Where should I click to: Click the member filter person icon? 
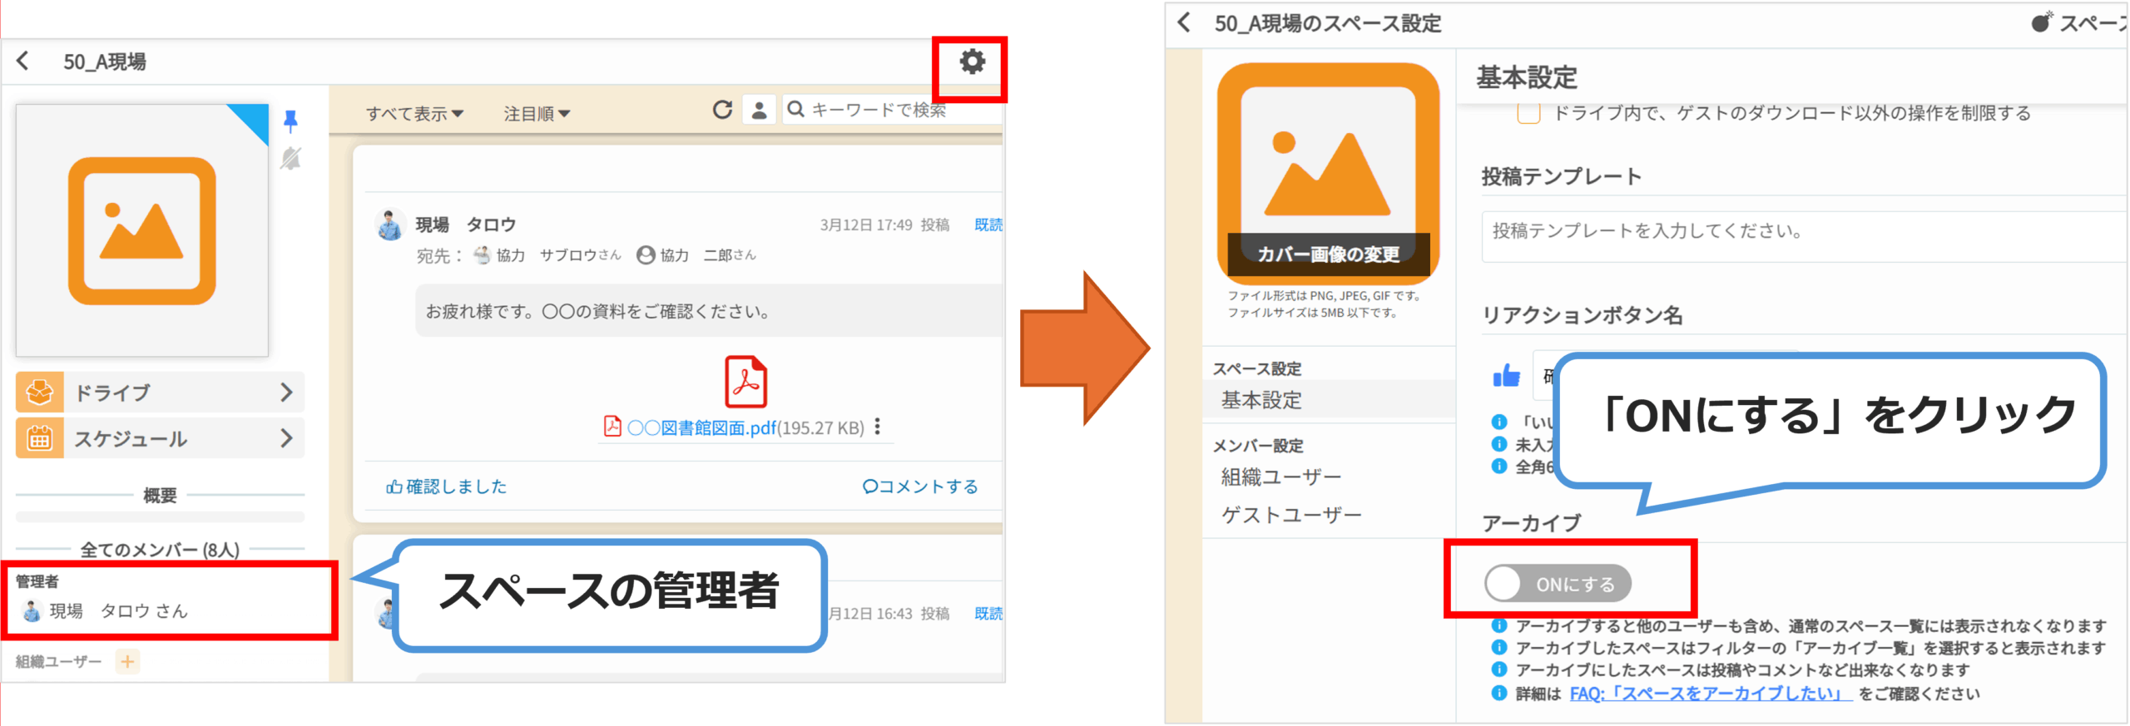[x=759, y=110]
